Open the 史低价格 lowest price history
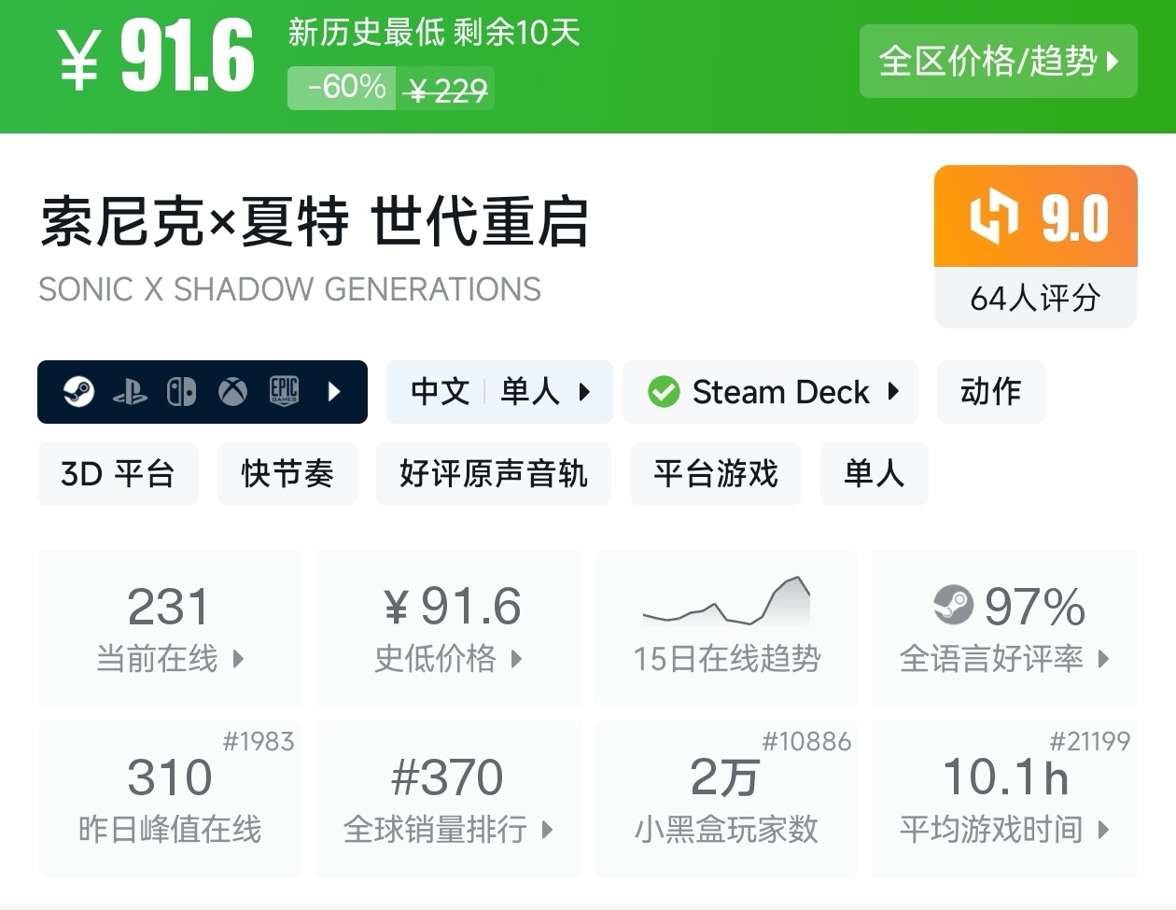 [448, 627]
